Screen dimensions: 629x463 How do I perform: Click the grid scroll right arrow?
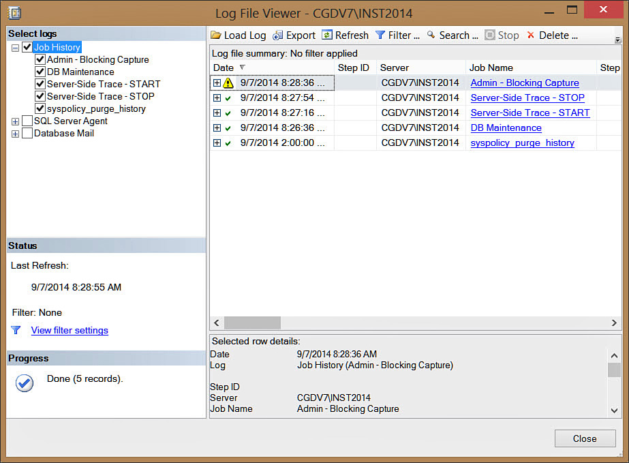point(614,323)
